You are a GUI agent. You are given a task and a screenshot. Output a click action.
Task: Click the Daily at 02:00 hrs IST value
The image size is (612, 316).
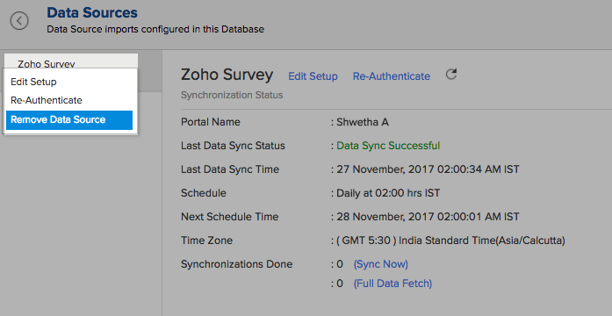tap(388, 193)
